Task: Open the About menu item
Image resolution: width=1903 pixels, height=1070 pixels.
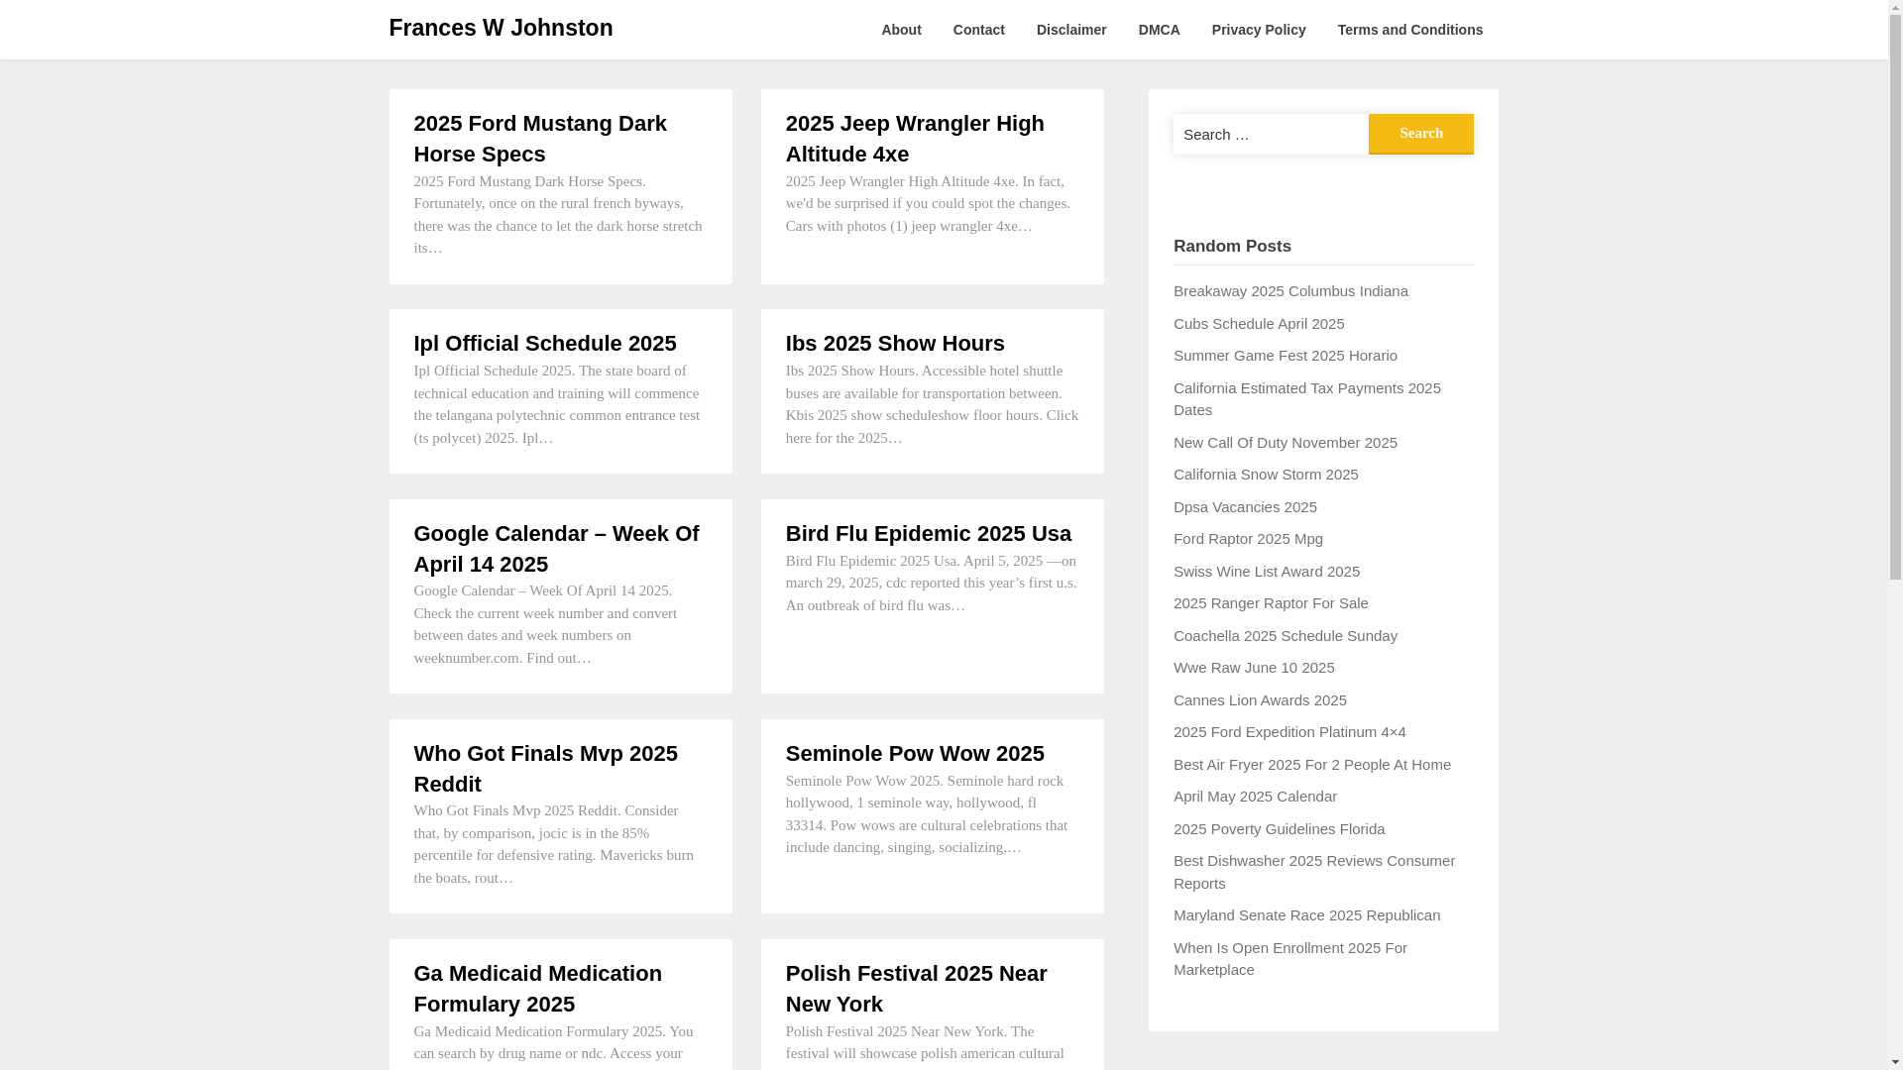Action: (x=901, y=30)
